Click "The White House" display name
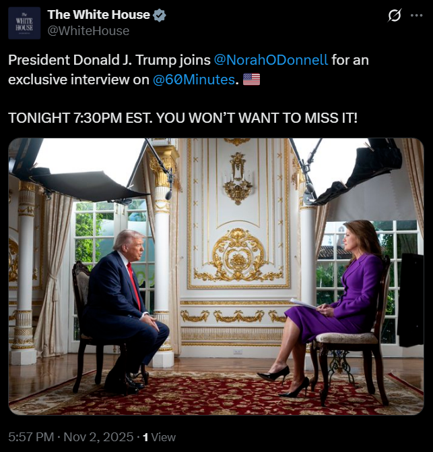The height and width of the screenshot is (452, 433). pos(98,15)
